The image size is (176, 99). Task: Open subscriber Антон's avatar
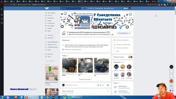point(123,75)
